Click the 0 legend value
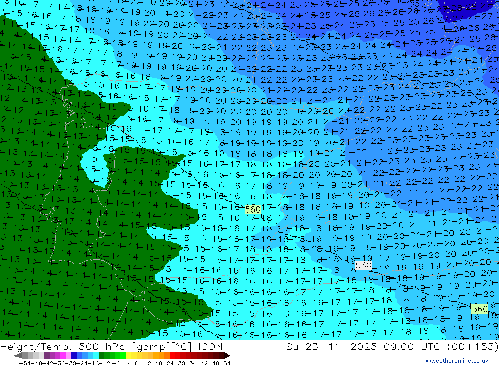 (127, 363)
